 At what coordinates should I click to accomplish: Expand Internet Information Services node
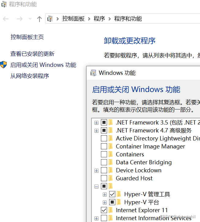[96, 218]
